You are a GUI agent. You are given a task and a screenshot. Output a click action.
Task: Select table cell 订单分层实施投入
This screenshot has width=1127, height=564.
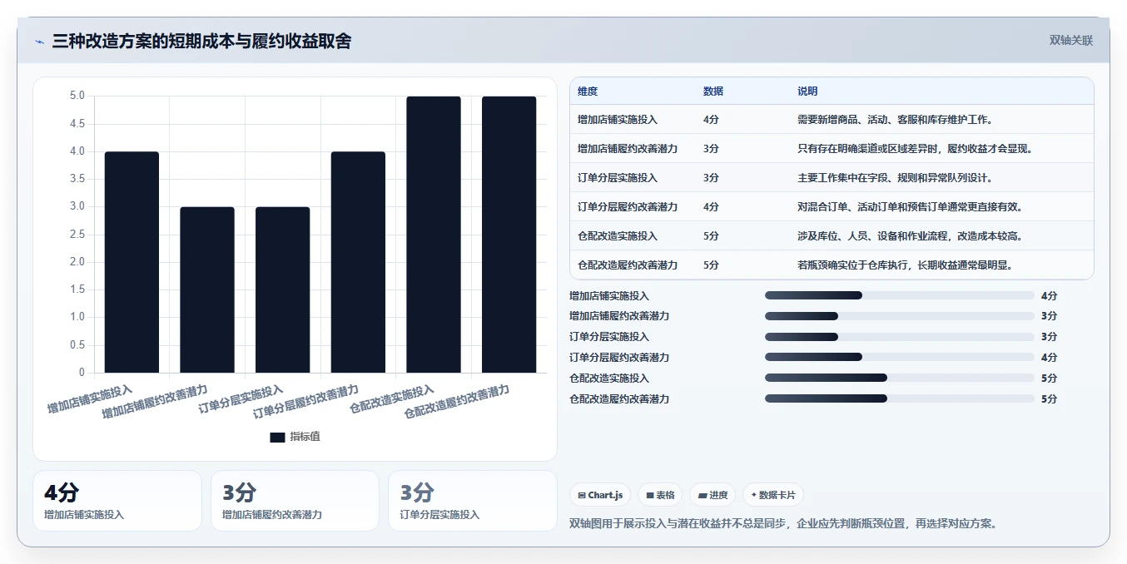coord(618,178)
